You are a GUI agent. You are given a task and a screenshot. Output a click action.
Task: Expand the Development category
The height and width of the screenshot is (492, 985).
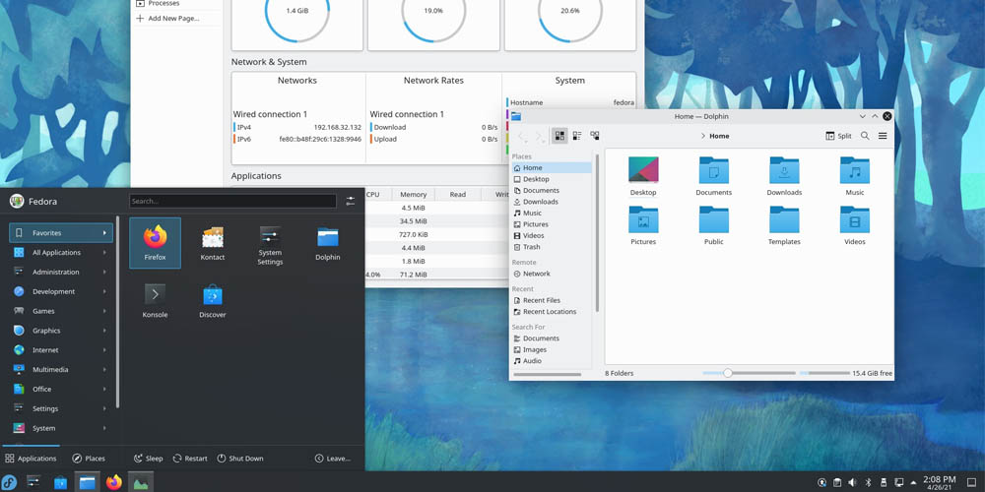pyautogui.click(x=61, y=291)
